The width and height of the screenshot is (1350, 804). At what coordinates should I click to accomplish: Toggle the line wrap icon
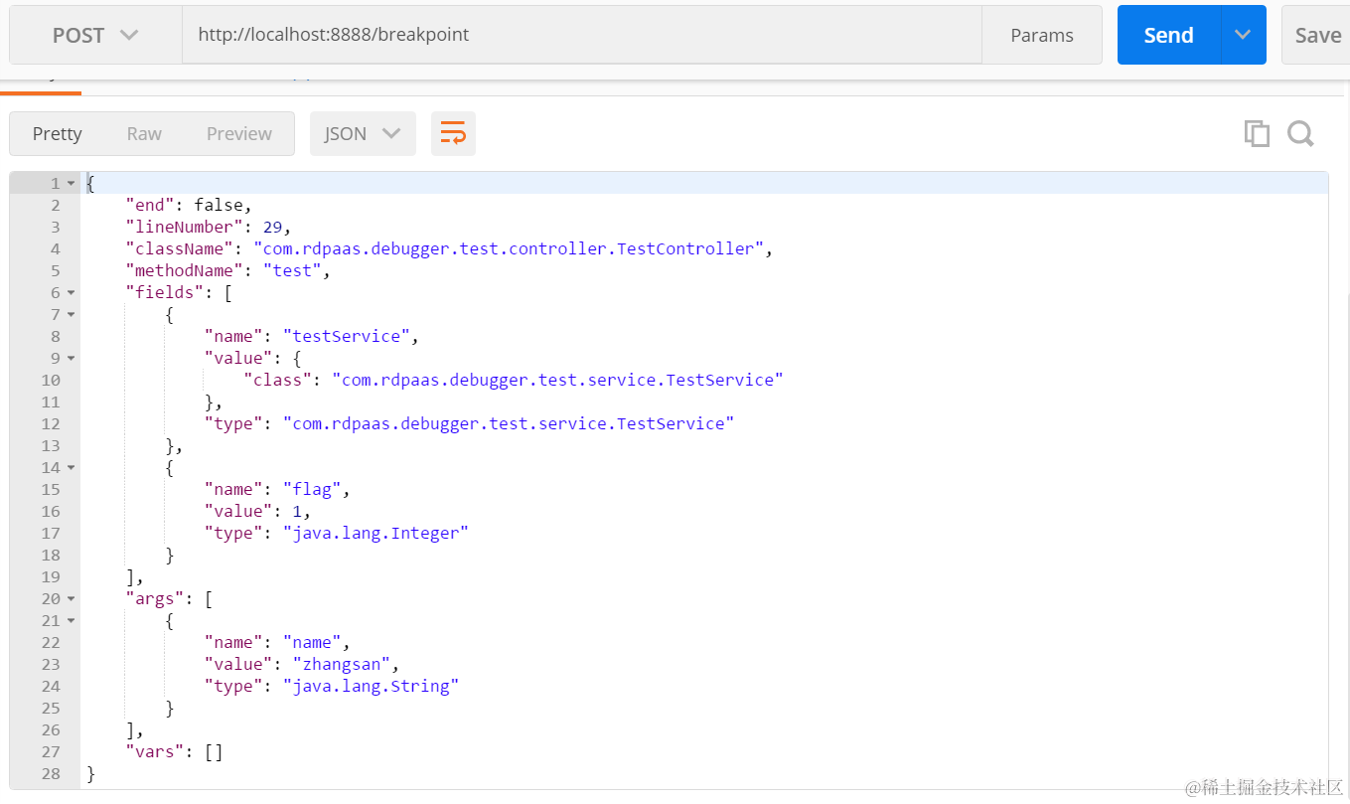pos(453,133)
